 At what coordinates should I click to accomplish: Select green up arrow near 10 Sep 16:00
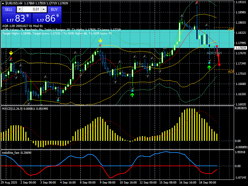[132, 95]
